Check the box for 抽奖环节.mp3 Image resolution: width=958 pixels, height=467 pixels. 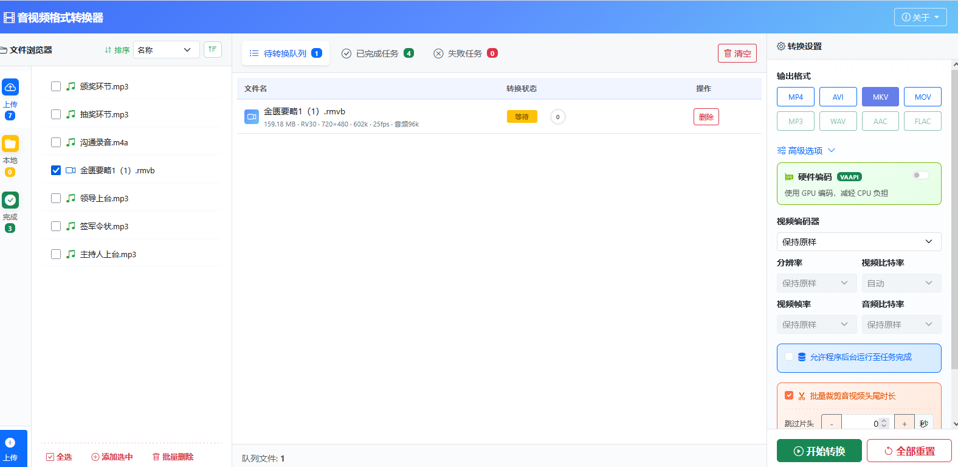(x=56, y=114)
